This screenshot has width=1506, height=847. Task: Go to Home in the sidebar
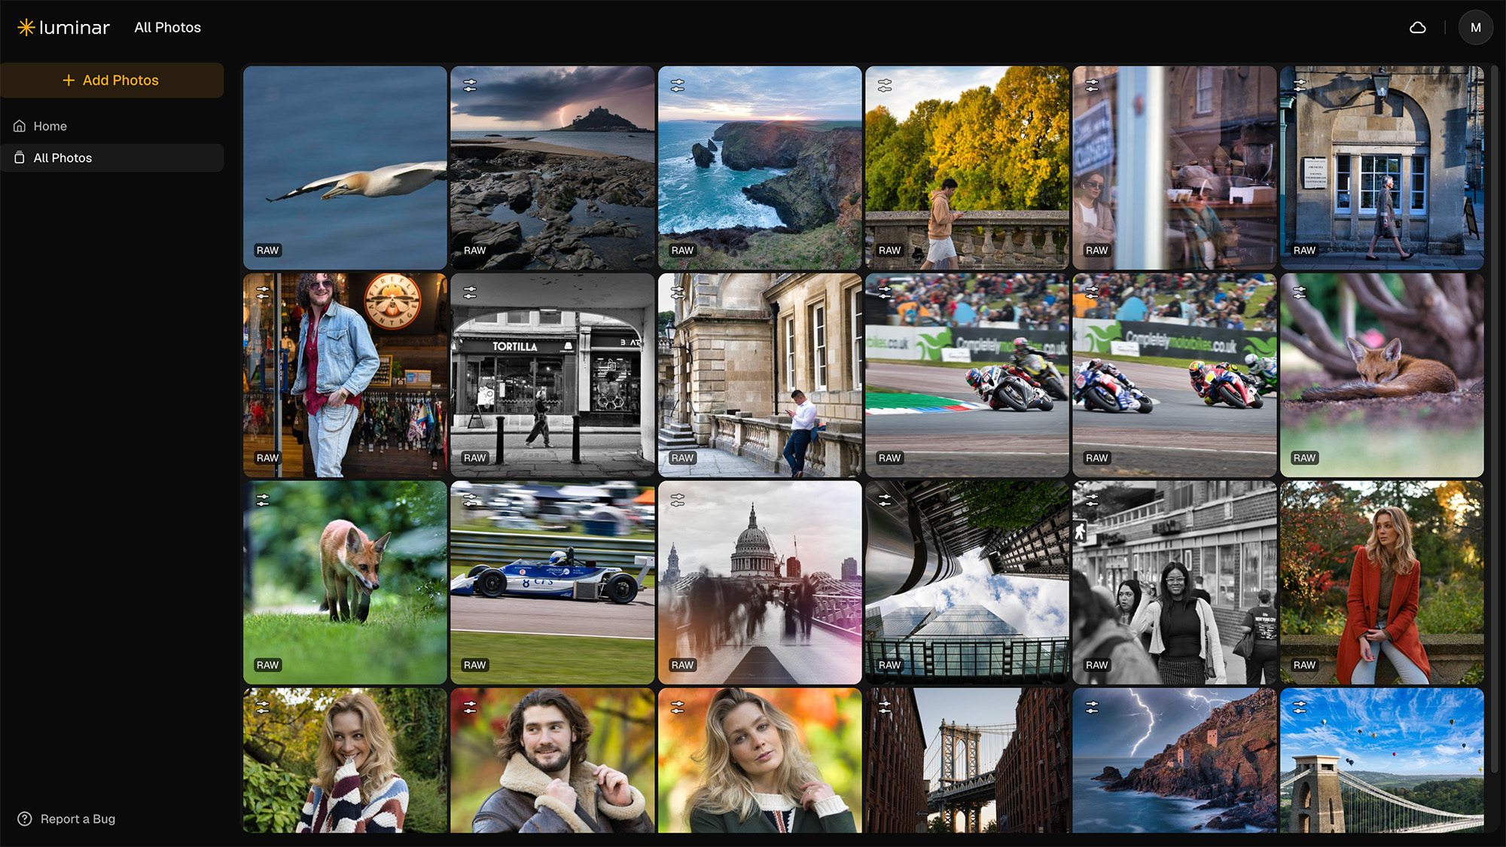coord(111,126)
